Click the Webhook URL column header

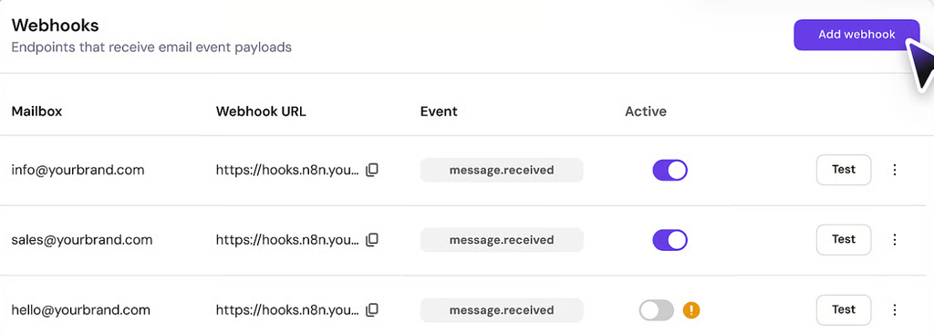[x=261, y=111]
